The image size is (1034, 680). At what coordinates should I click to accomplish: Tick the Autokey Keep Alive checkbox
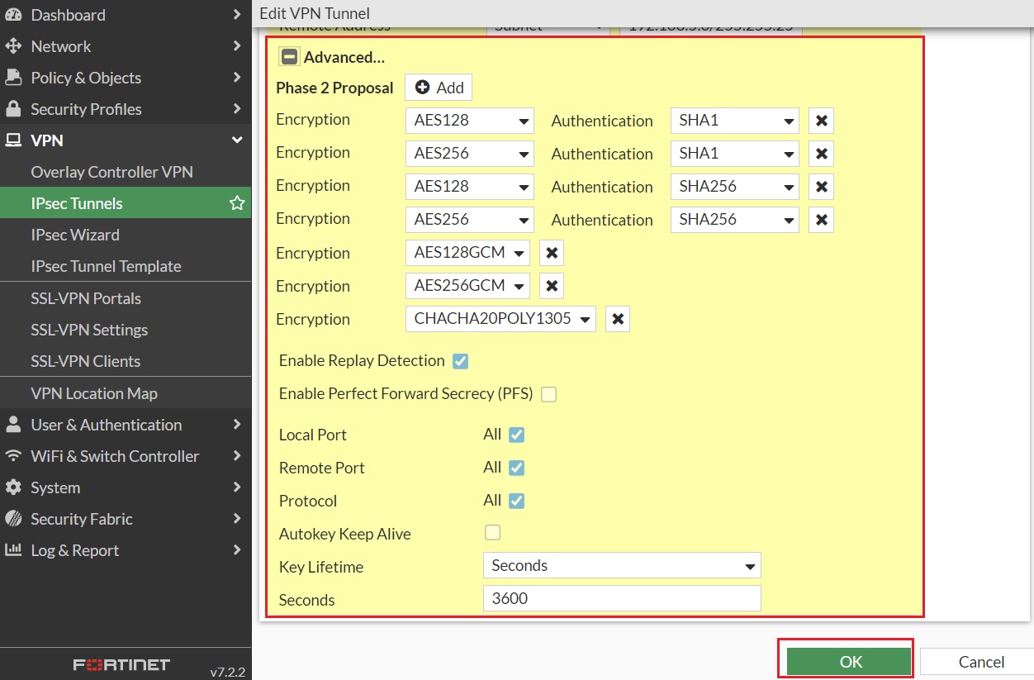click(x=492, y=533)
